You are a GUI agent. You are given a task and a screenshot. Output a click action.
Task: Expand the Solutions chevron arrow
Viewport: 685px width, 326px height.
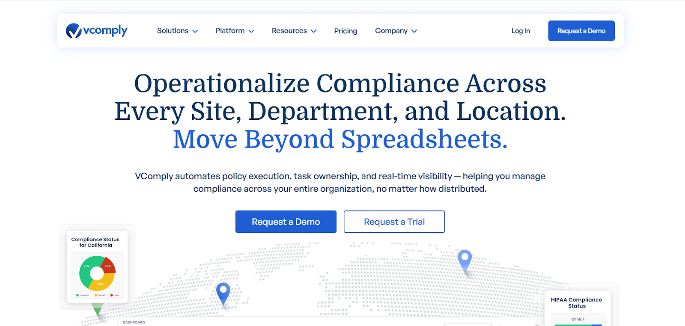tap(195, 31)
